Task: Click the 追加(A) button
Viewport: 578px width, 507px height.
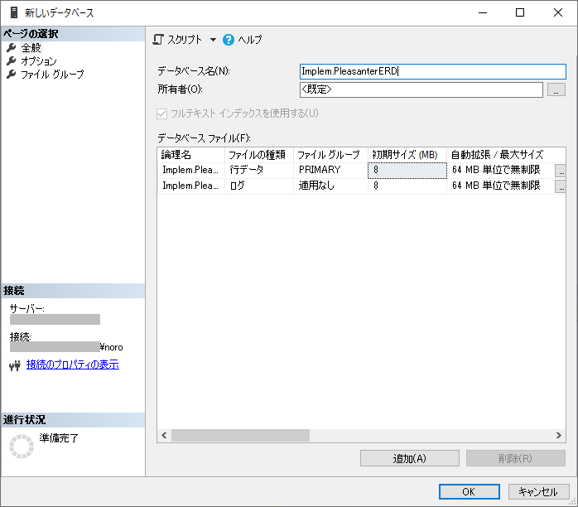Action: tap(410, 458)
